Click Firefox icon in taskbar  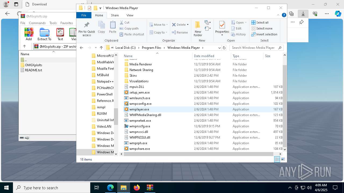[137, 188]
